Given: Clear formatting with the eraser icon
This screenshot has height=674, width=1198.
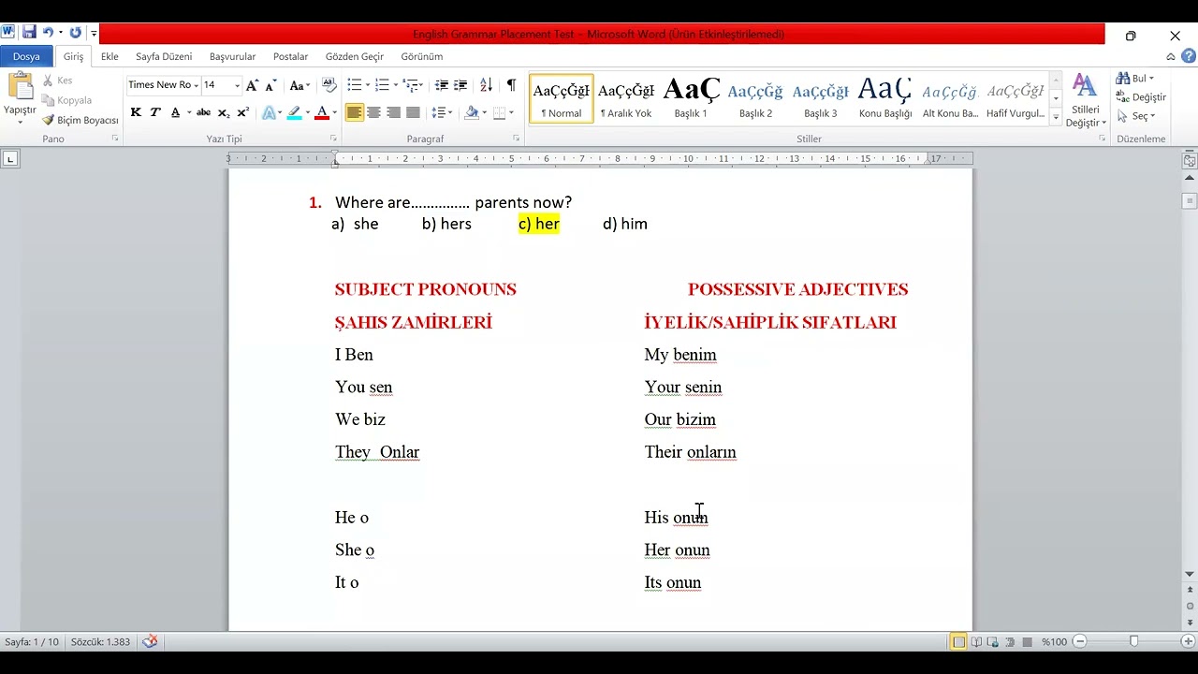Looking at the screenshot, I should click(x=329, y=85).
